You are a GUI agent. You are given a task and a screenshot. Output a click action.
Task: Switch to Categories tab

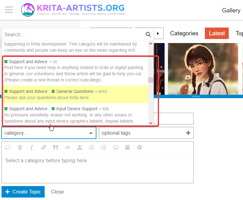click(184, 33)
